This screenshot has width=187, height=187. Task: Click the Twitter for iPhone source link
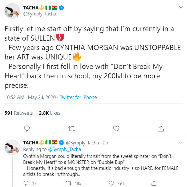click(78, 97)
